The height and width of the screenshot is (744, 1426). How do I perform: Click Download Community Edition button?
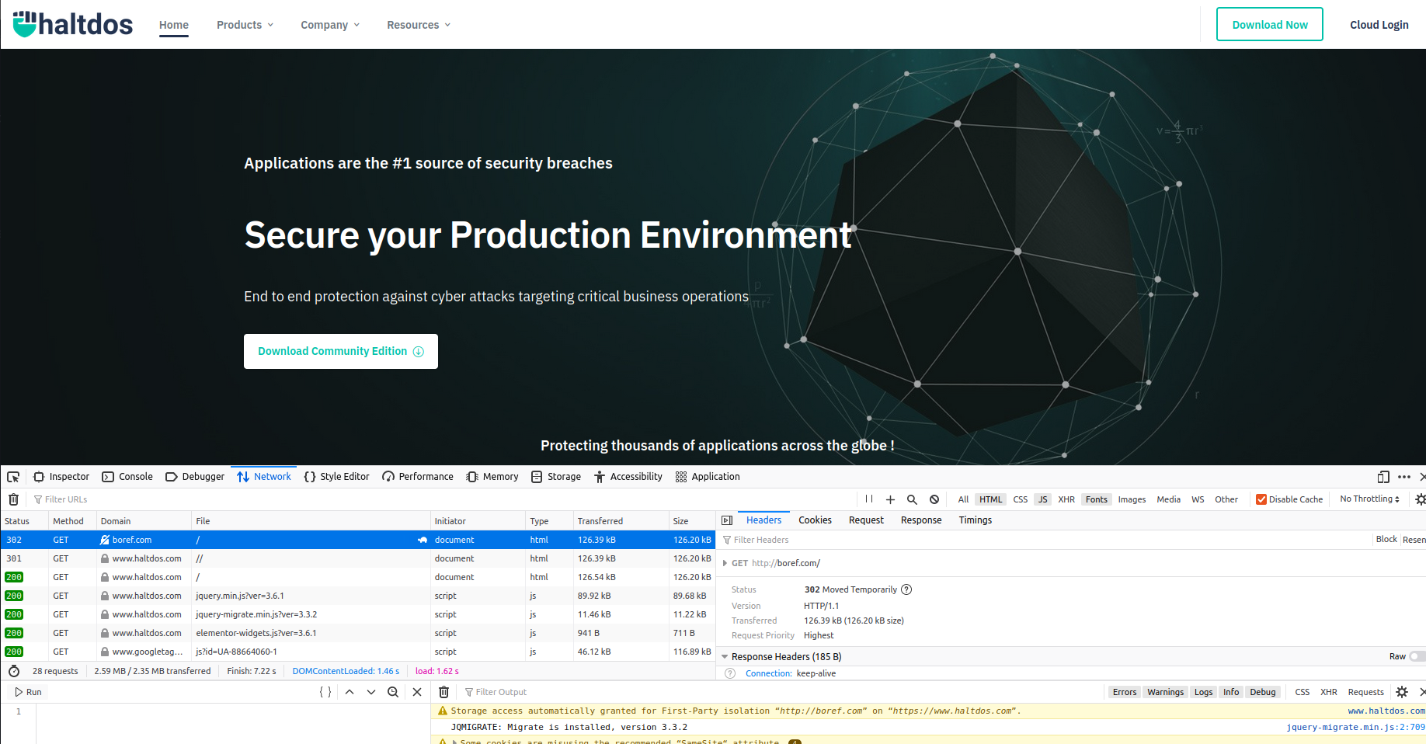(340, 351)
